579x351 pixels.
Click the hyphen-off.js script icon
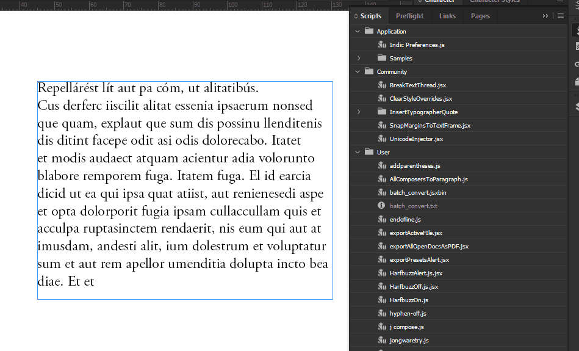(382, 313)
